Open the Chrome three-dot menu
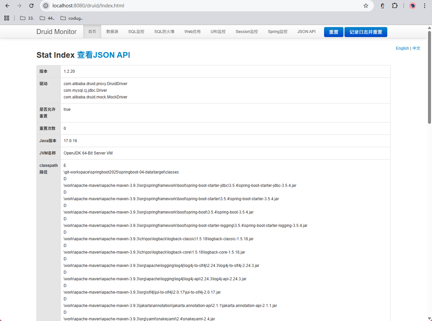The width and height of the screenshot is (432, 321). 425,6
